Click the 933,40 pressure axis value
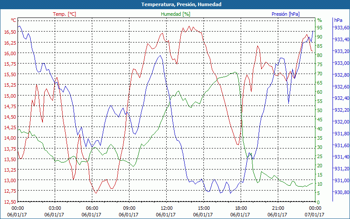 click(x=342, y=39)
